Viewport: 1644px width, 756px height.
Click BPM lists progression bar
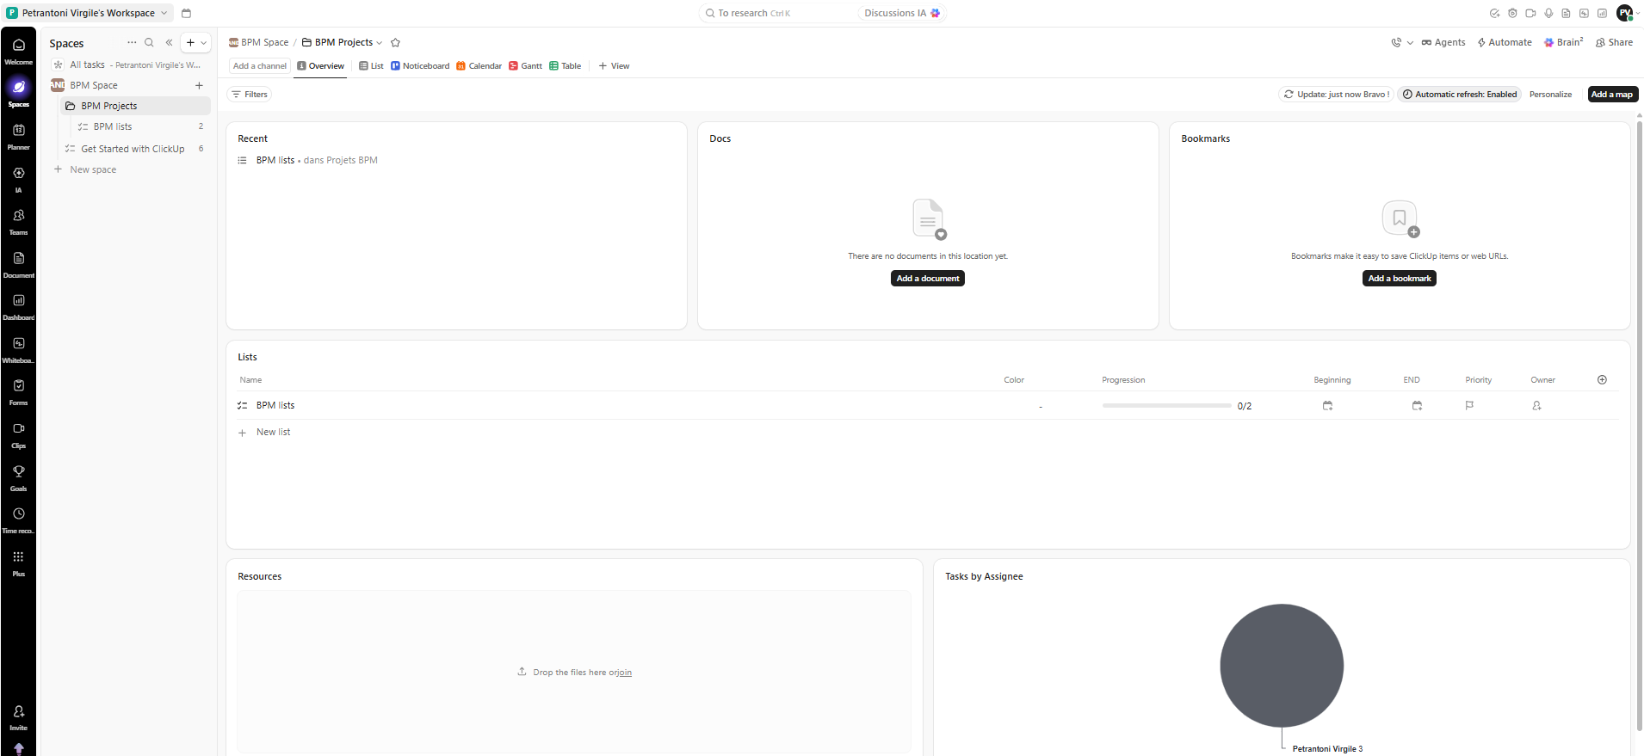click(1166, 405)
